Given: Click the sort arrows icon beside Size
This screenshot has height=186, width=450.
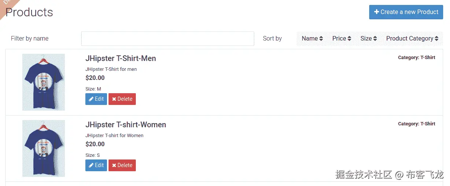Looking at the screenshot, I should pos(375,39).
